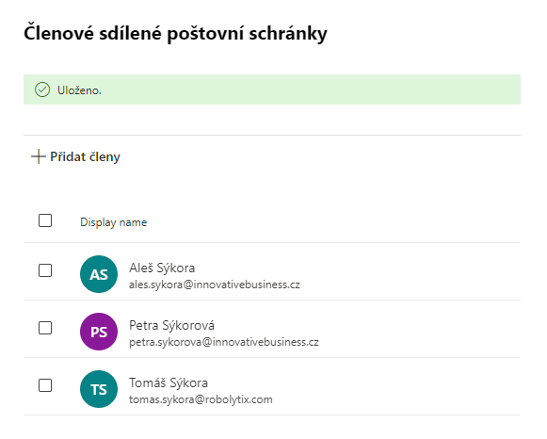Click the Přidat členy button label

click(85, 156)
